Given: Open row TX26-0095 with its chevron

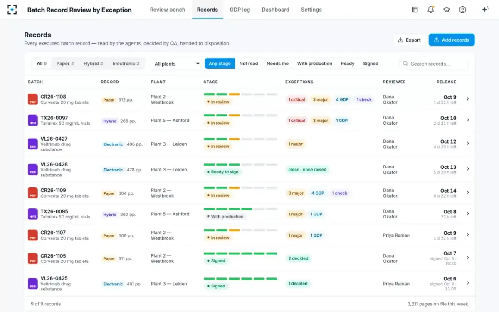Looking at the screenshot, I should coord(468,214).
